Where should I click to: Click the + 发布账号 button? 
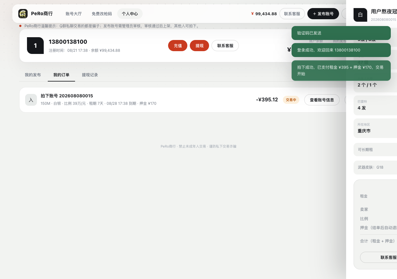[x=323, y=14]
